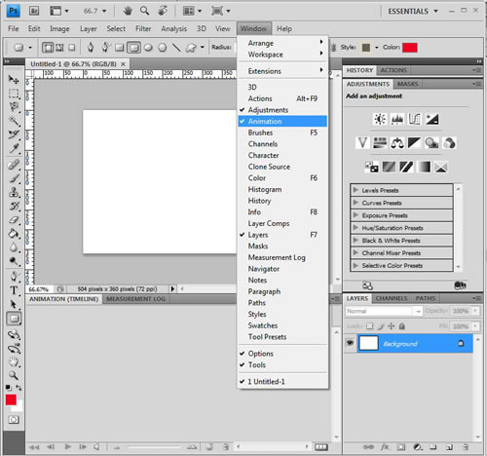Image resolution: width=487 pixels, height=456 pixels.
Task: Select the Healing Brush tool
Action: point(14,165)
